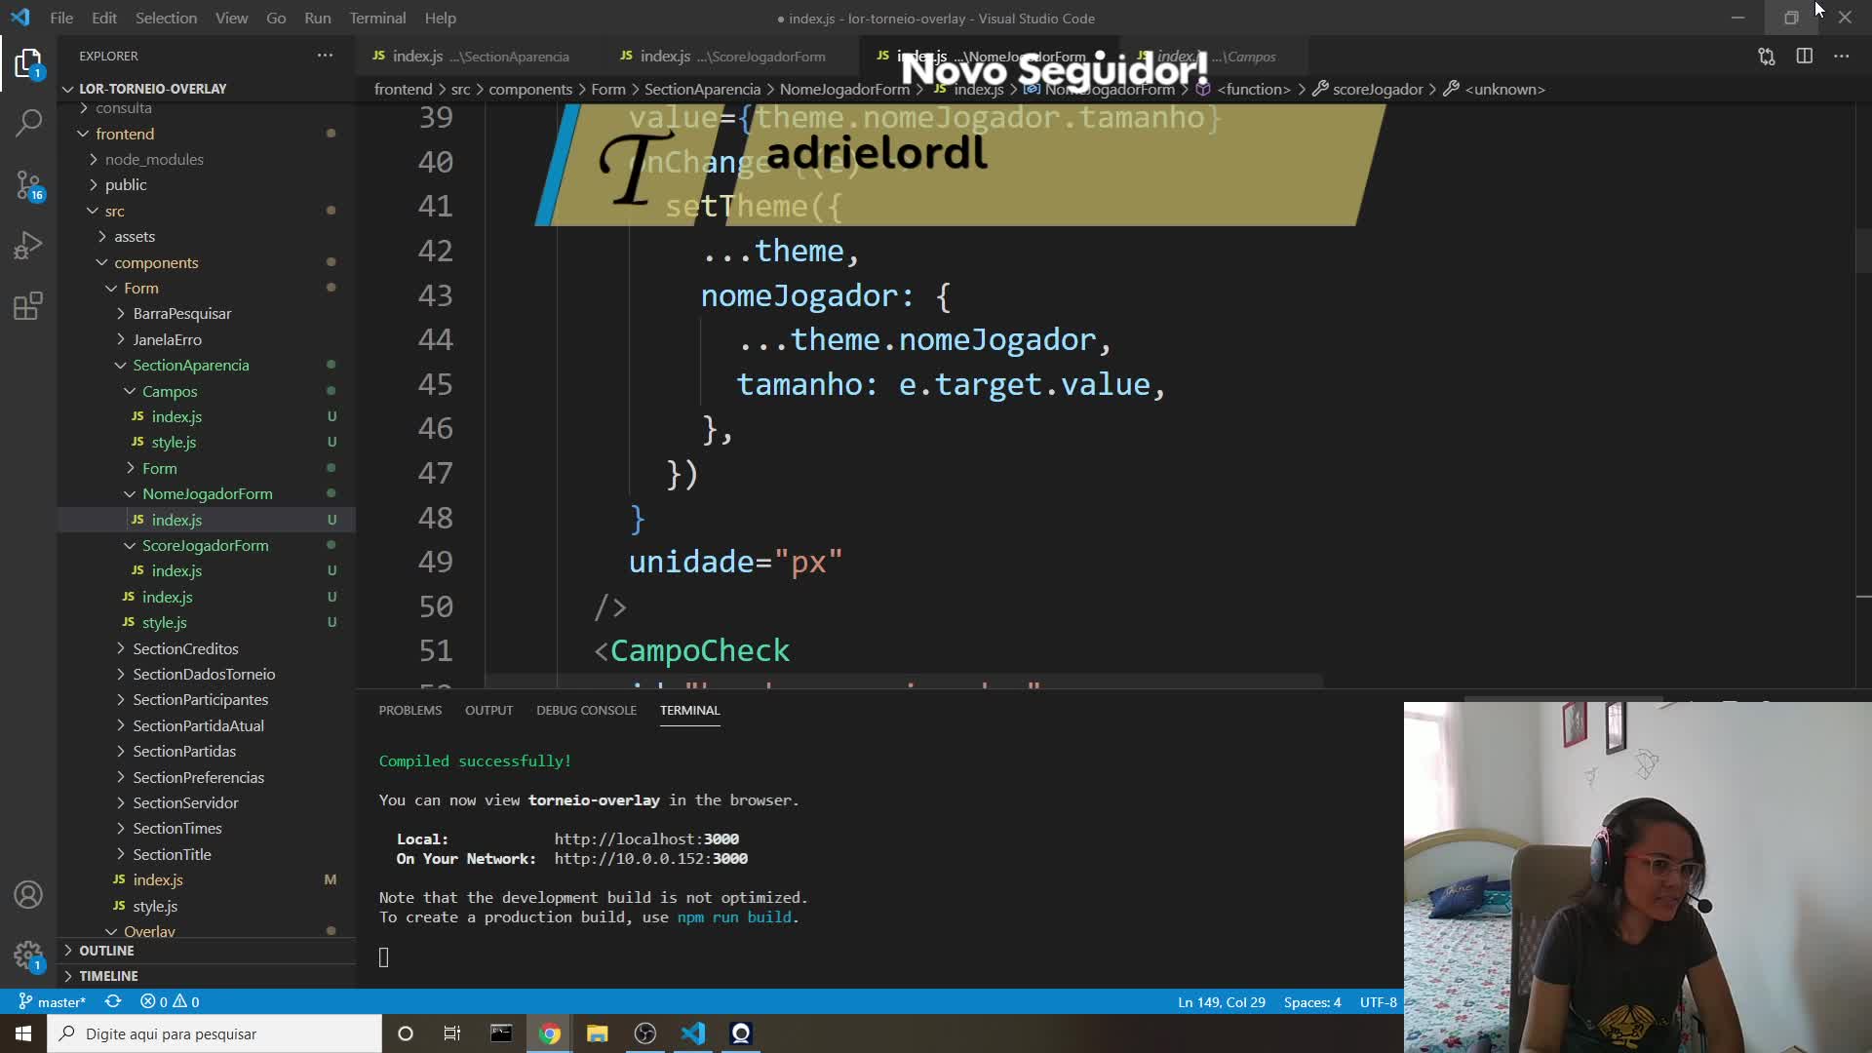Open the Selection menu
Image resolution: width=1872 pixels, height=1053 pixels.
166,18
